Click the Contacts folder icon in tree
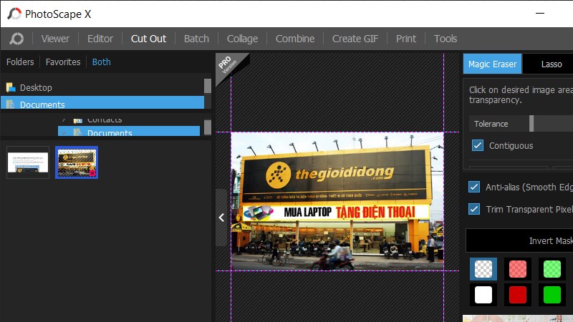Image resolution: width=573 pixels, height=322 pixels. coord(78,119)
